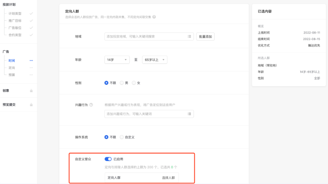Click the 2022-08-15 结束时间 value
The height and width of the screenshot is (184, 328).
point(312,39)
